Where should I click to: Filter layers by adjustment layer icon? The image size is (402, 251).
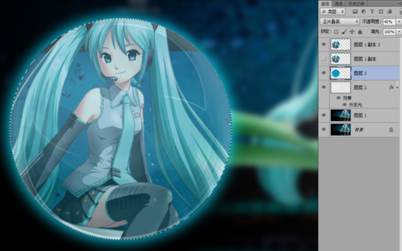364,12
